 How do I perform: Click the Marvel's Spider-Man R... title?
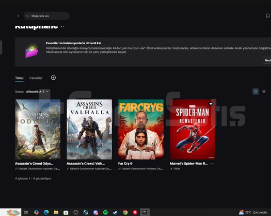(189, 164)
